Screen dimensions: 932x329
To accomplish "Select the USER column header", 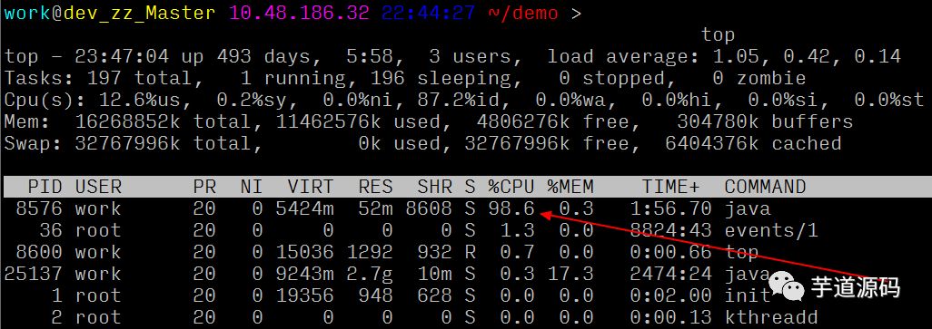I will pyautogui.click(x=98, y=187).
